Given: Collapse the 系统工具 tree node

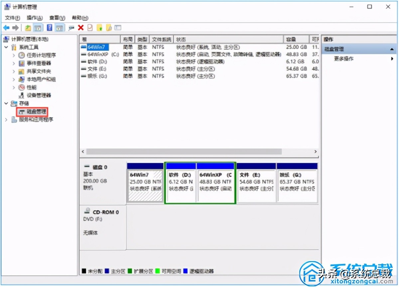Looking at the screenshot, I should [6, 47].
